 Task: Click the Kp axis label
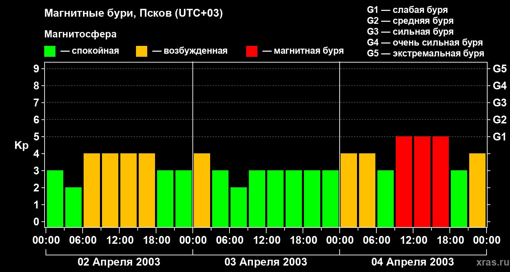(x=21, y=145)
